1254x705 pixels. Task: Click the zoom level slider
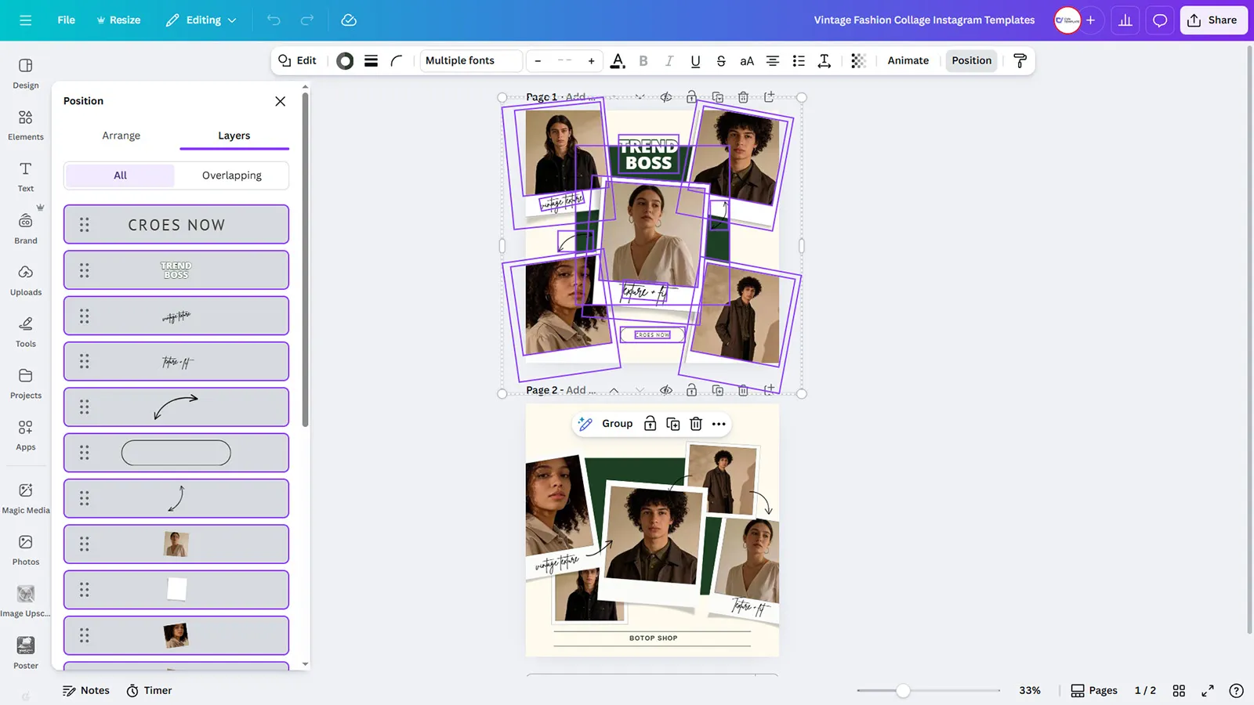pyautogui.click(x=904, y=690)
